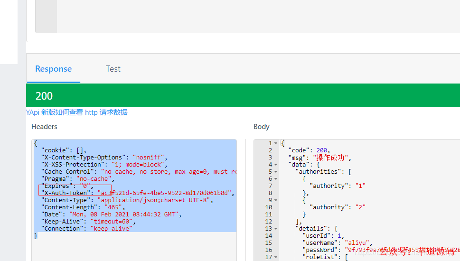
Task: Click the "Keep-Alive" value timeout=60
Action: click(x=112, y=222)
